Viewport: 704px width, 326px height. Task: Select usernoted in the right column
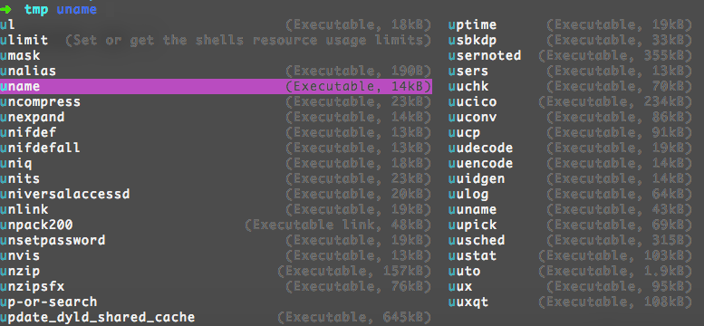tap(570, 55)
